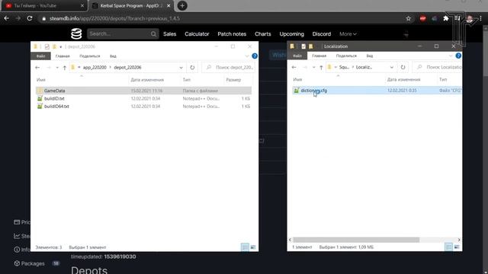Click properties quick-access icon in depot_220206 title bar

(x=47, y=46)
